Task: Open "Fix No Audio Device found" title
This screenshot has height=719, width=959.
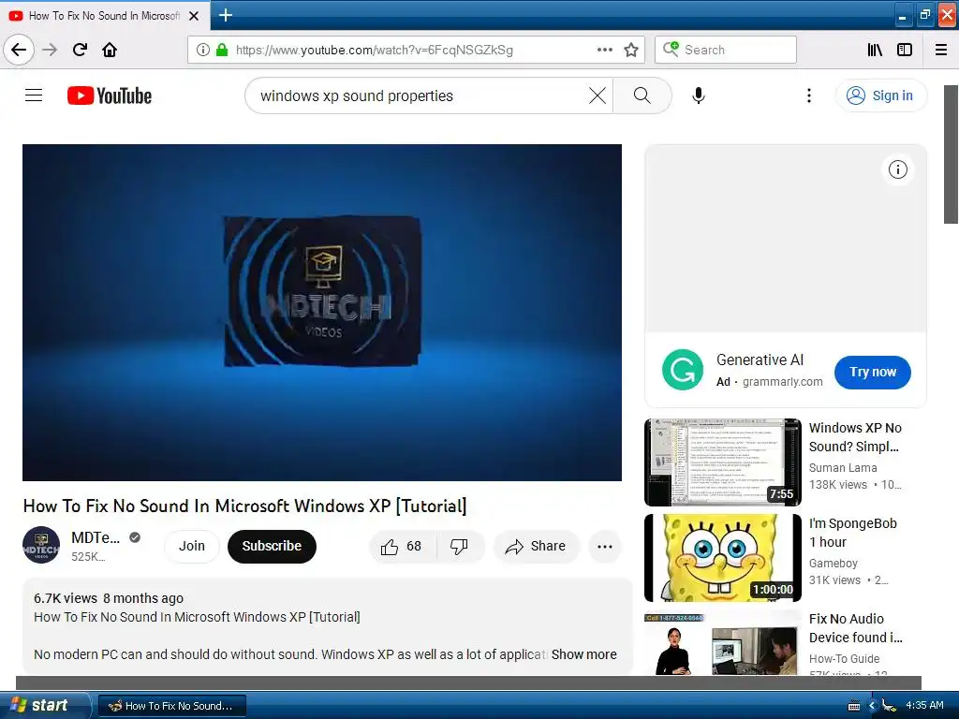Action: [856, 628]
